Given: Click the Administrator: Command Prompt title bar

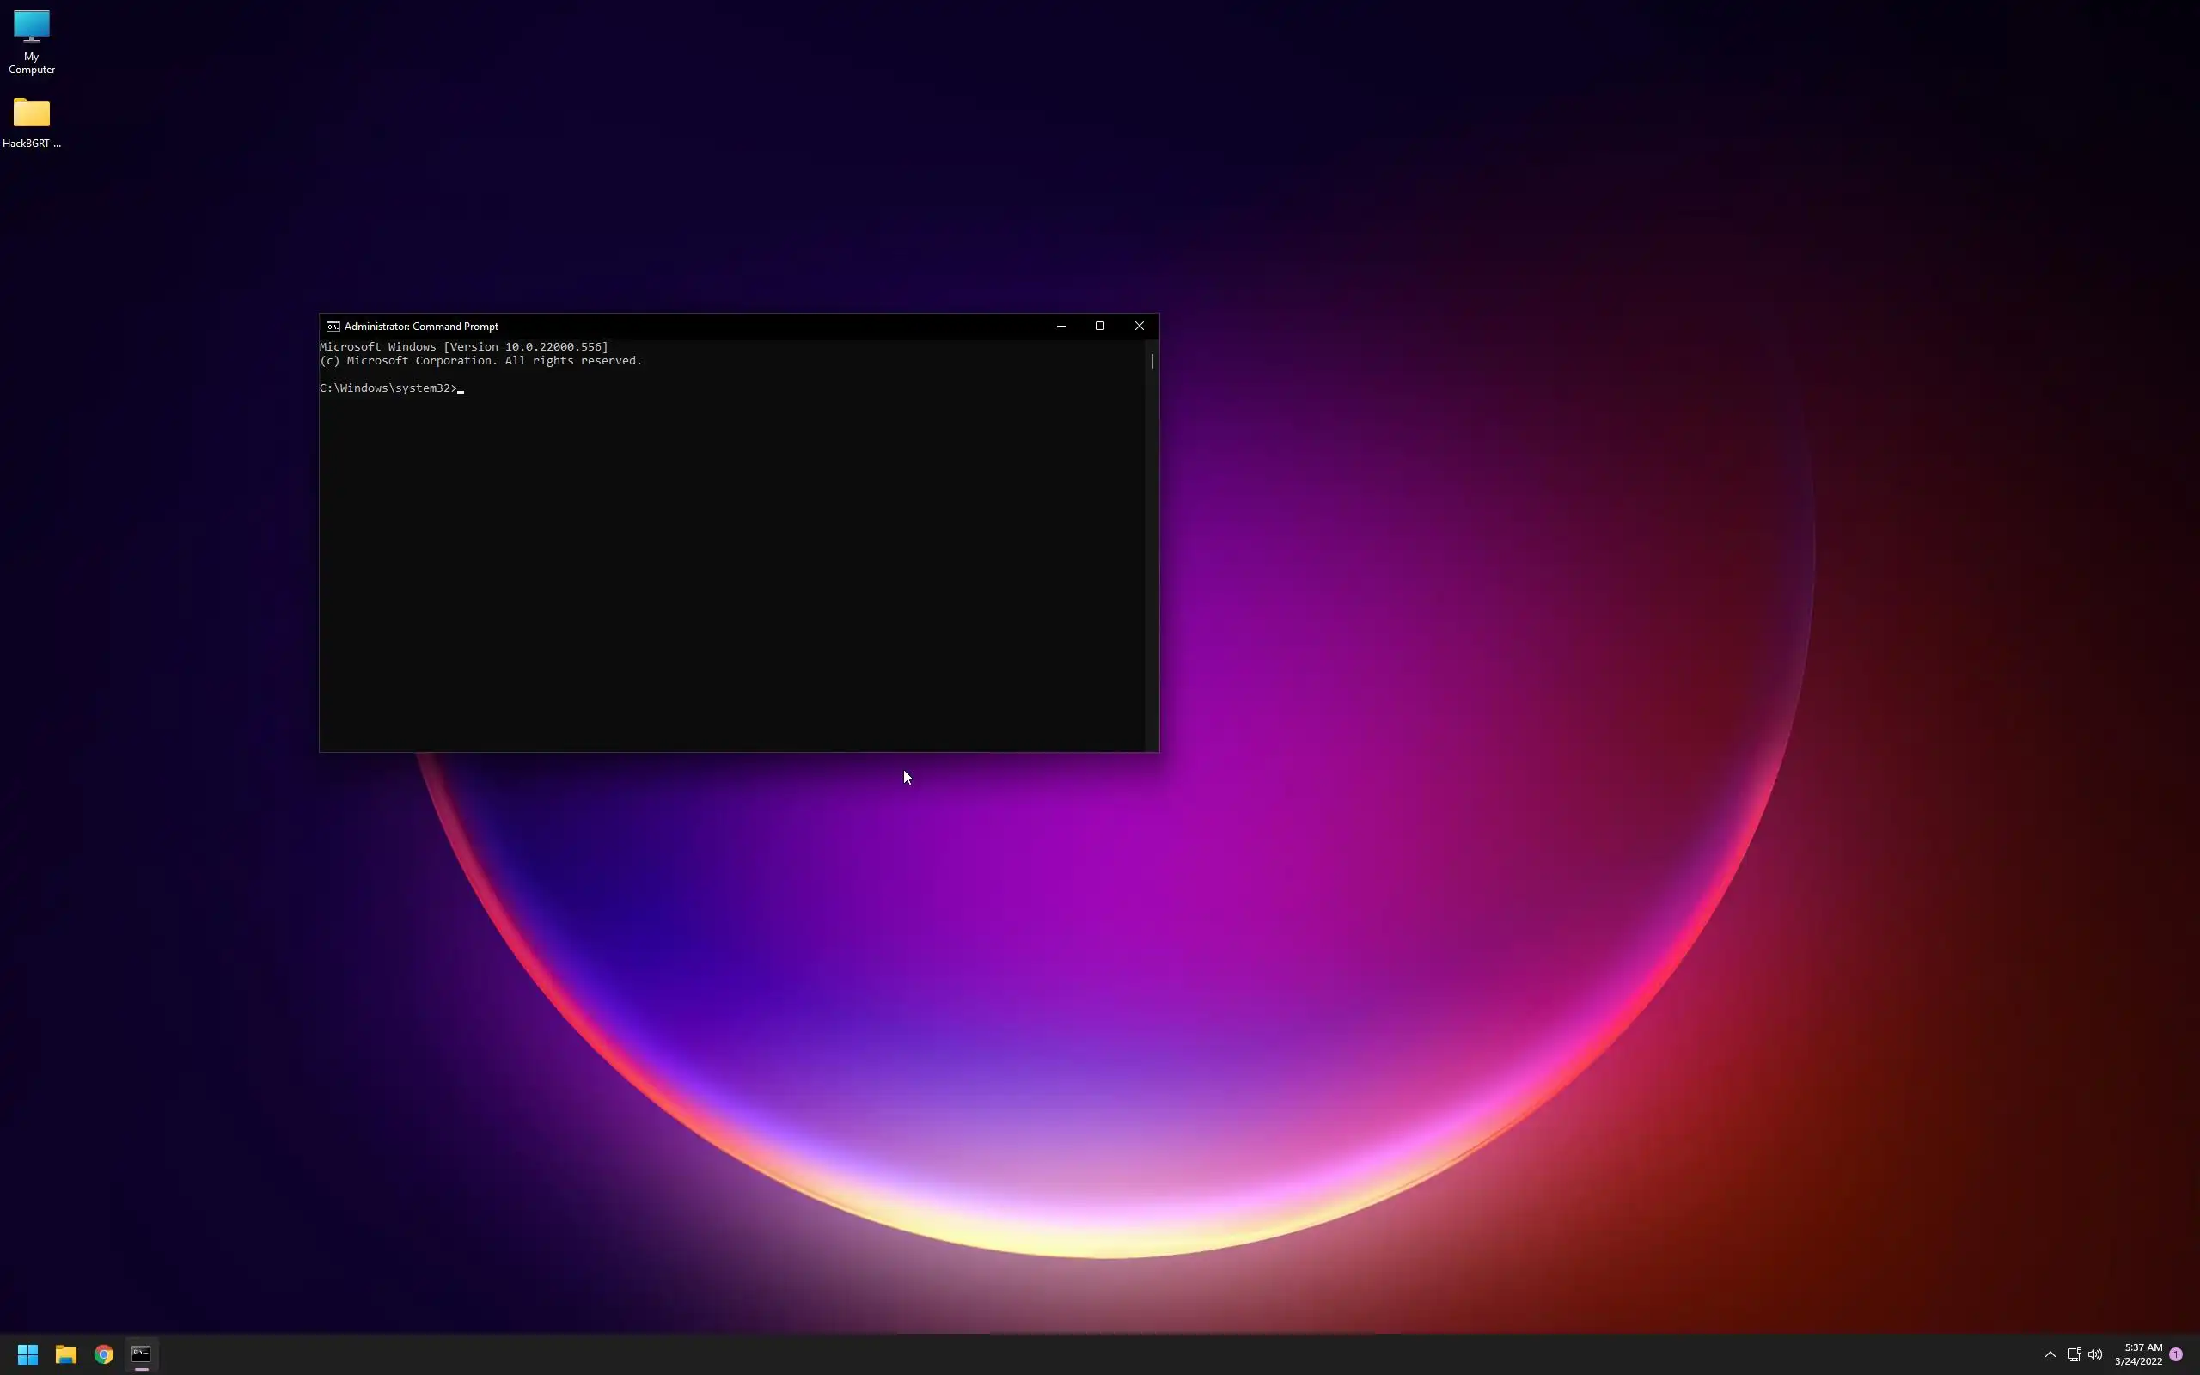Looking at the screenshot, I should (x=727, y=327).
